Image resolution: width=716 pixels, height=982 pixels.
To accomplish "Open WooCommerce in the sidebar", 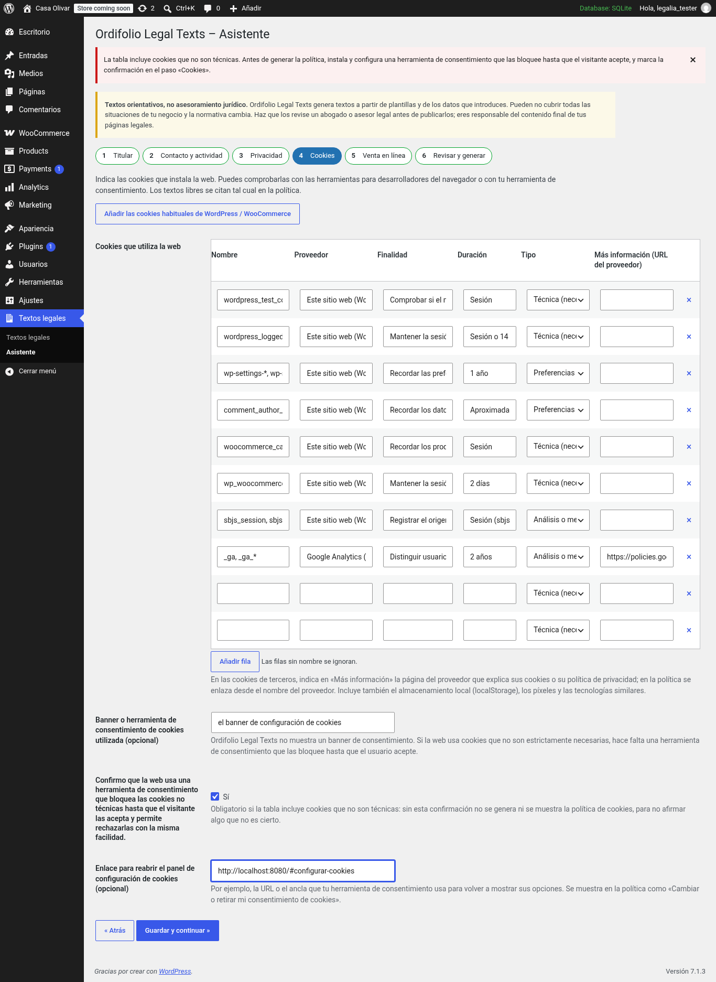I will 42,133.
